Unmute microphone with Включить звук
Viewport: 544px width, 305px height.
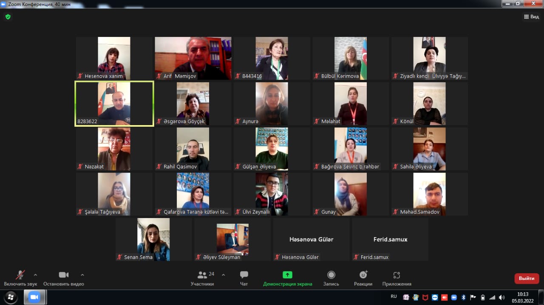[20, 275]
